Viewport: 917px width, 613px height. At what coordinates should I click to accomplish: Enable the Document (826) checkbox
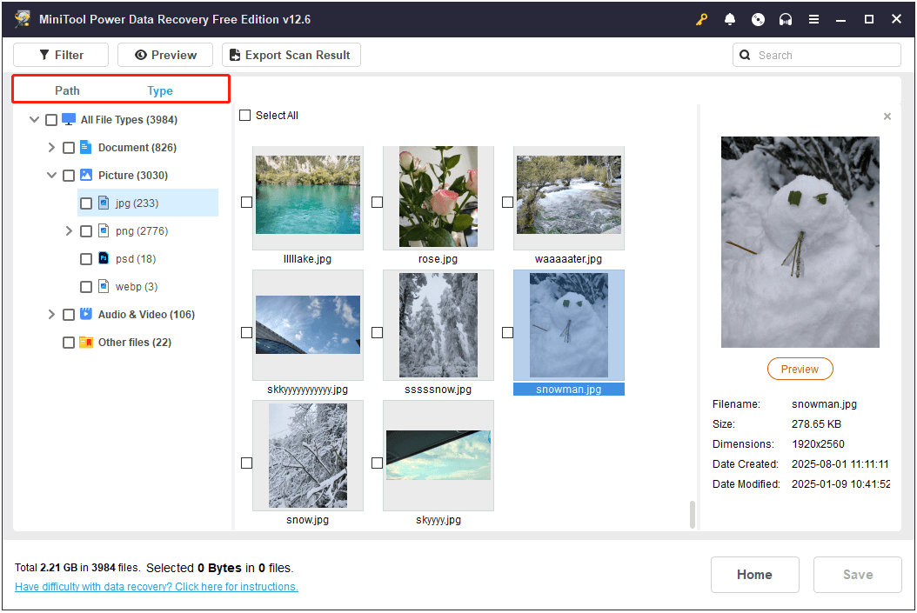[x=69, y=148]
